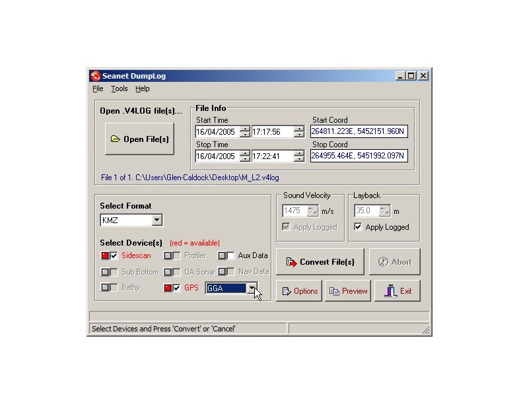The image size is (519, 404).
Task: Click the status bar message text
Action: 164,329
